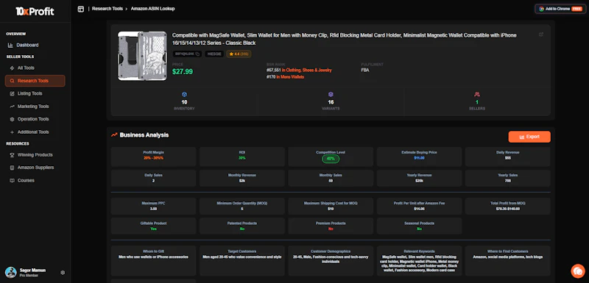This screenshot has height=283, width=589.
Task: Toggle the sidebar panel icon in header
Action: 81,9
